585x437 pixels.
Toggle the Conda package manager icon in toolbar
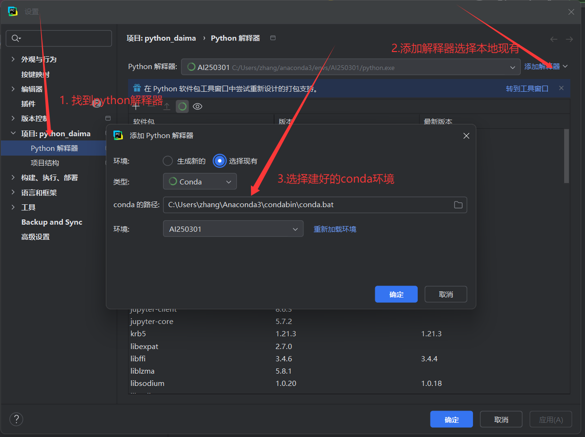182,106
